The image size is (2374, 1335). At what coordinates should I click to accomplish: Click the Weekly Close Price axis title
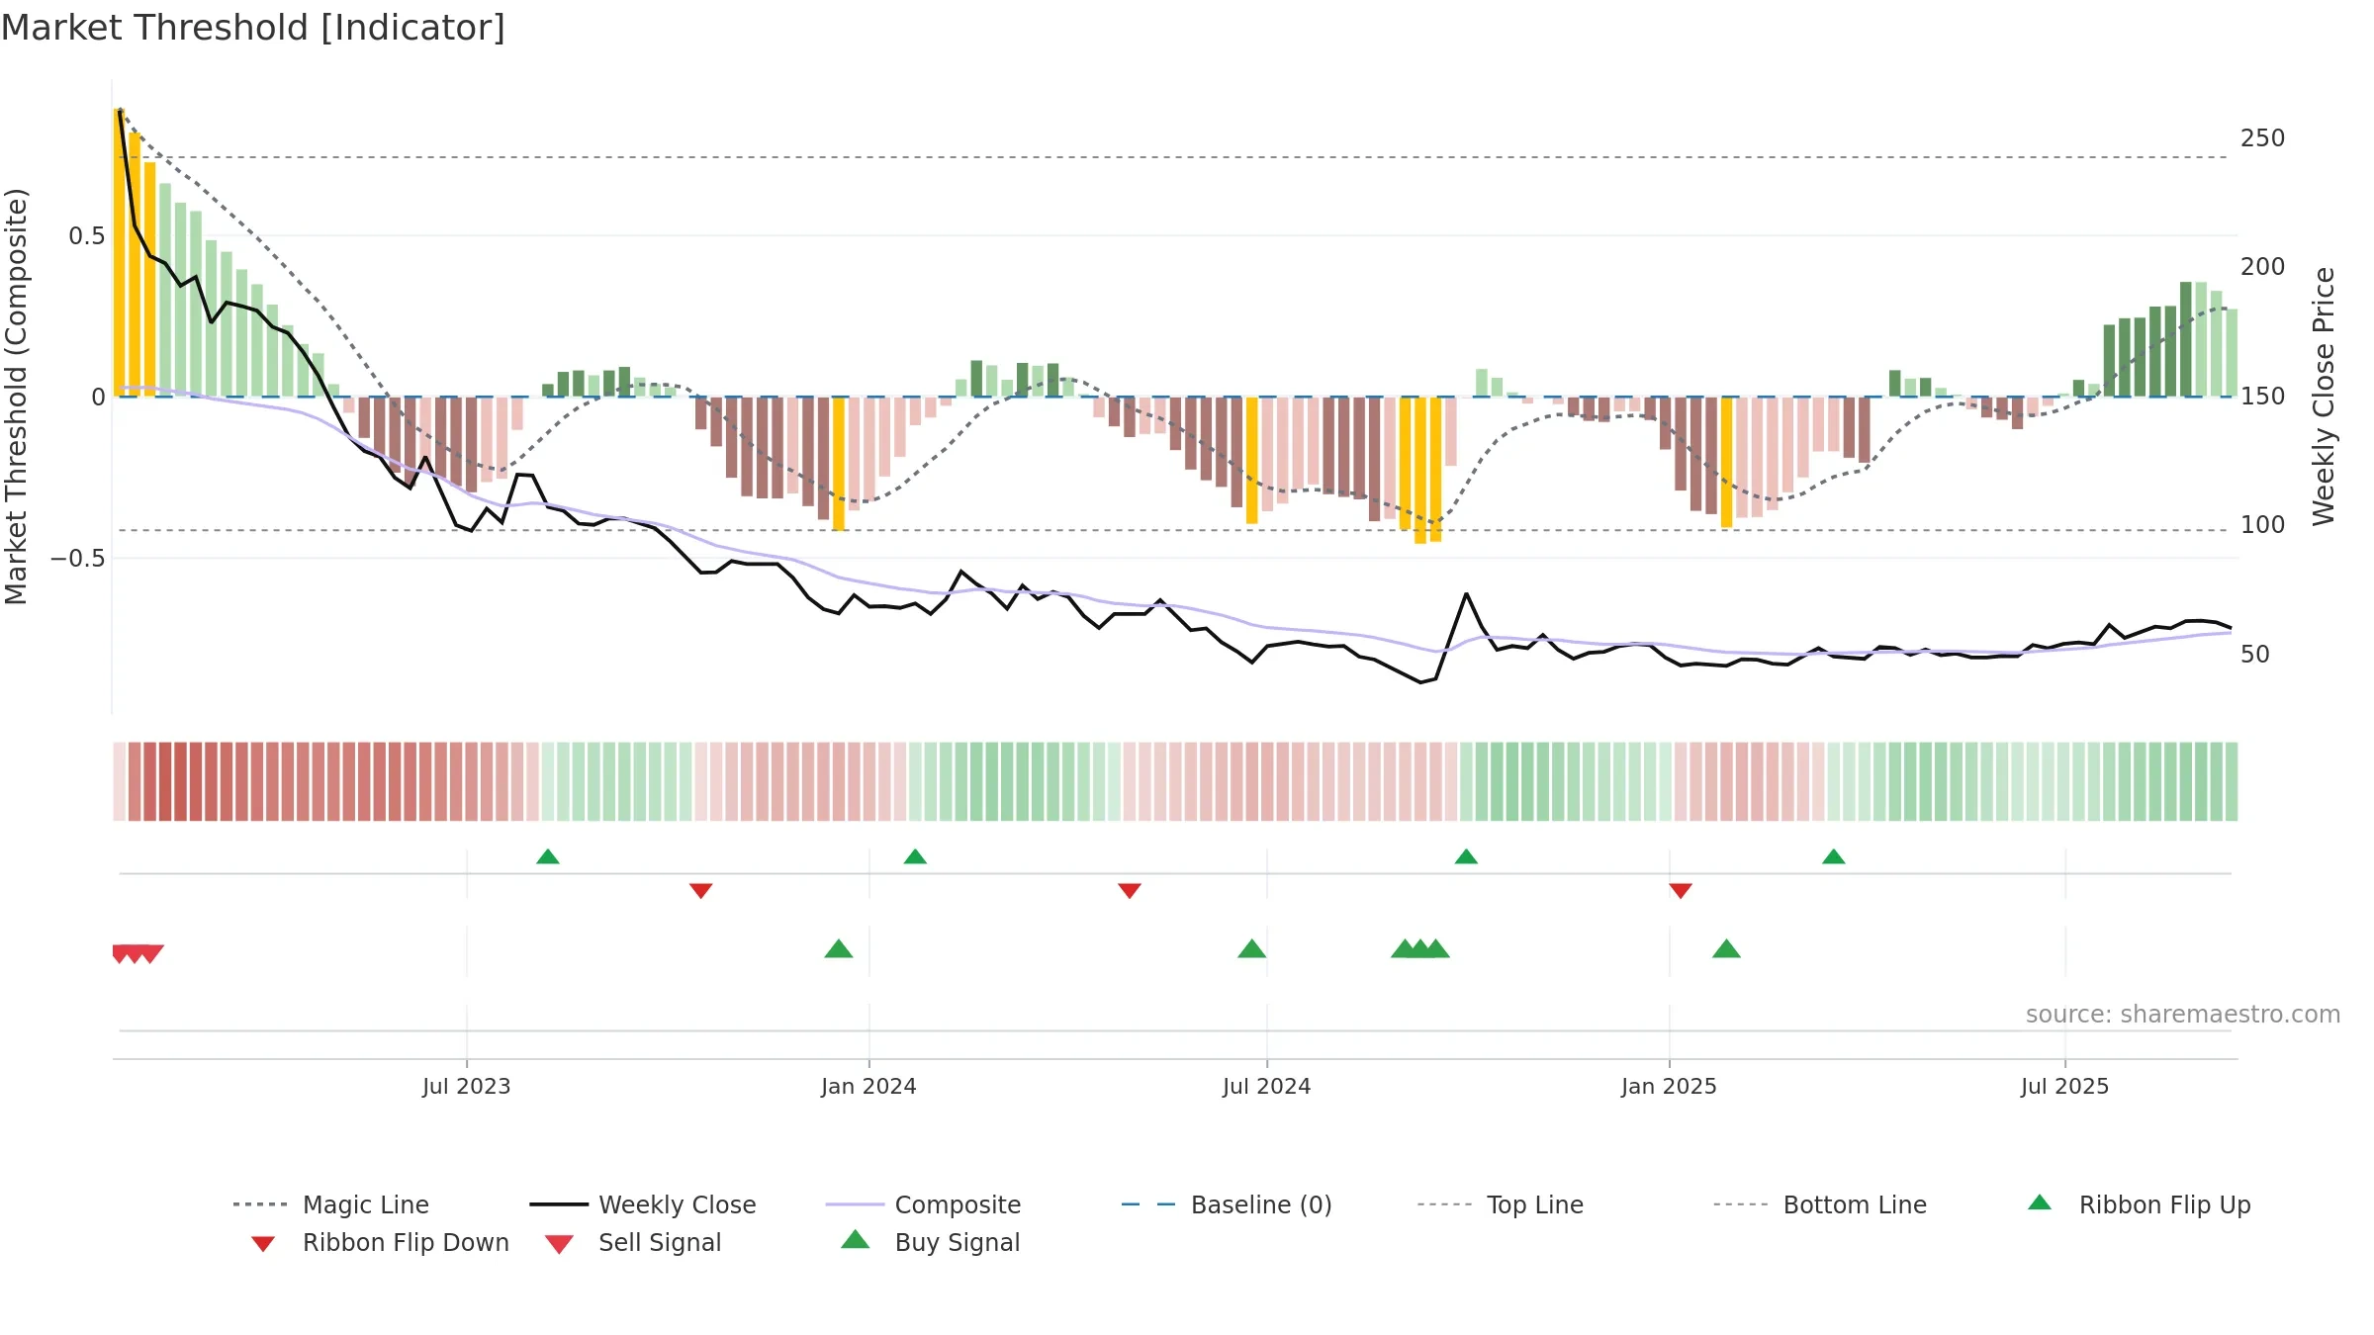click(2324, 397)
